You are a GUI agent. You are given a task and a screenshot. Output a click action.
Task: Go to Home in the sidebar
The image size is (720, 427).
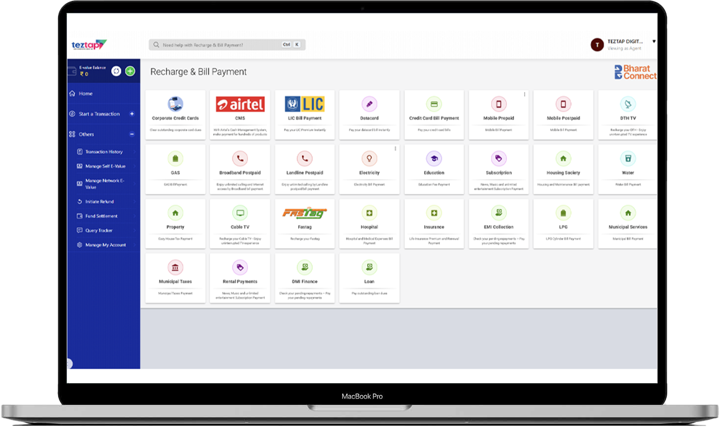tap(86, 94)
